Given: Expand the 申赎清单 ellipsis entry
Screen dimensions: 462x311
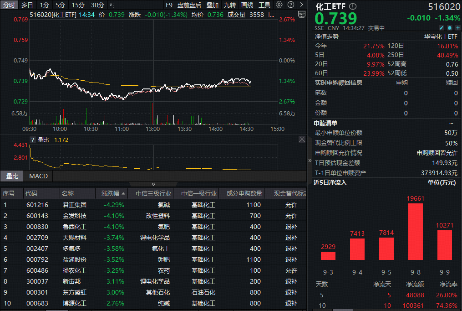Looking at the screenshot, I should pos(451,123).
